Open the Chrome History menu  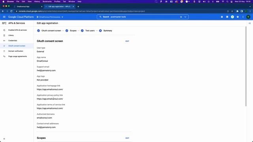tap(37, 2)
